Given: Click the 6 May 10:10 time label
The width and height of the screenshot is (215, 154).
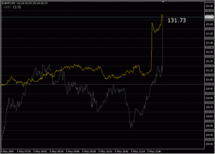Looking at the screenshot, I should pos(105,151).
